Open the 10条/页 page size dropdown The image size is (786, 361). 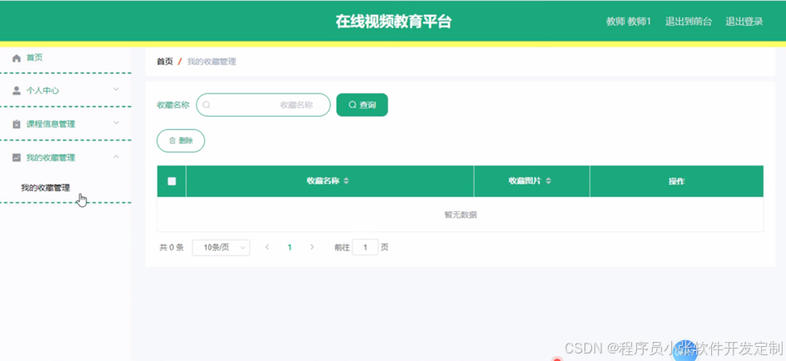[221, 247]
